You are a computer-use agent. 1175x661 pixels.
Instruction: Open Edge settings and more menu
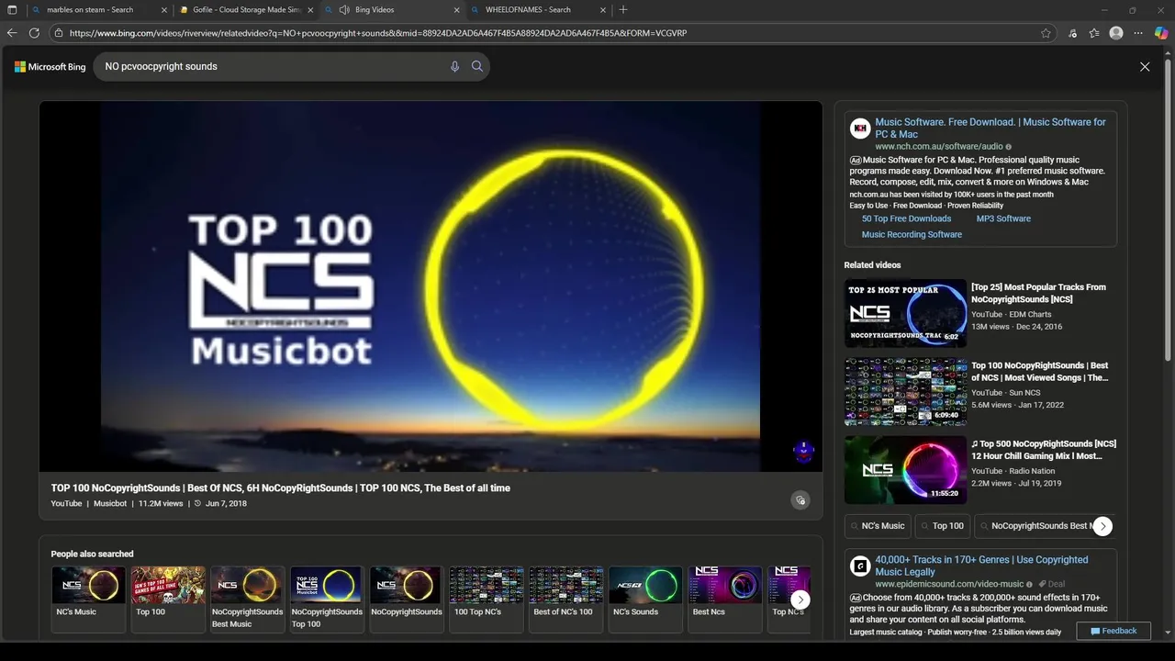1138,33
